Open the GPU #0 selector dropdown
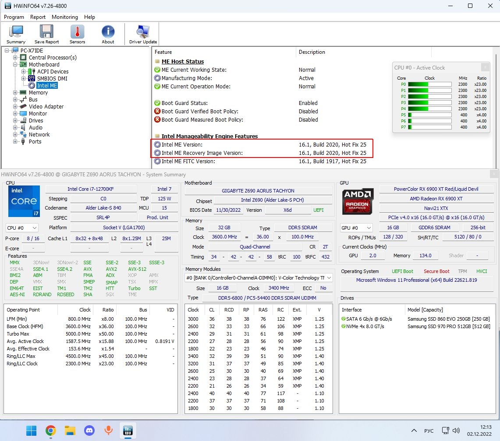The height and width of the screenshot is (441, 500). coord(356,228)
